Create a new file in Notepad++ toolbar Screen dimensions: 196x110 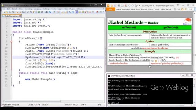pos(4,12)
